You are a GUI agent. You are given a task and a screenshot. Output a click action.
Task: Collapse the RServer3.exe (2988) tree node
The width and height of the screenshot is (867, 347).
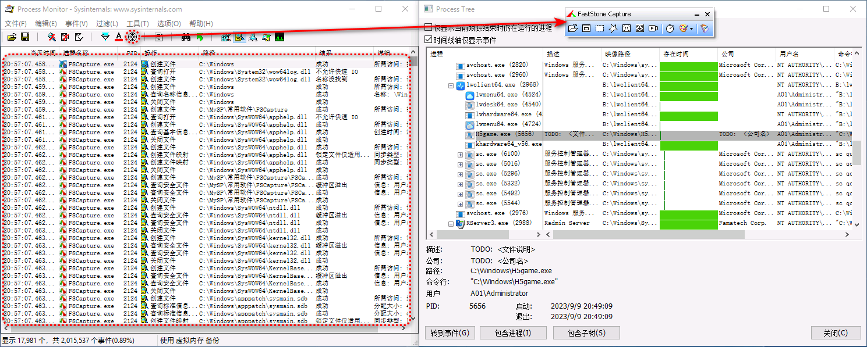[x=451, y=224]
